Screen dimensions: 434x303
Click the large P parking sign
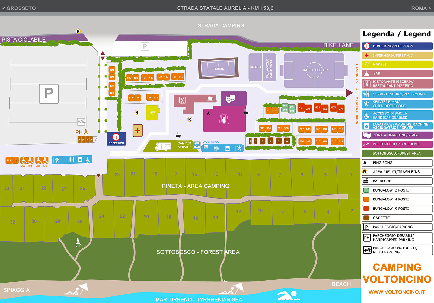click(x=49, y=94)
